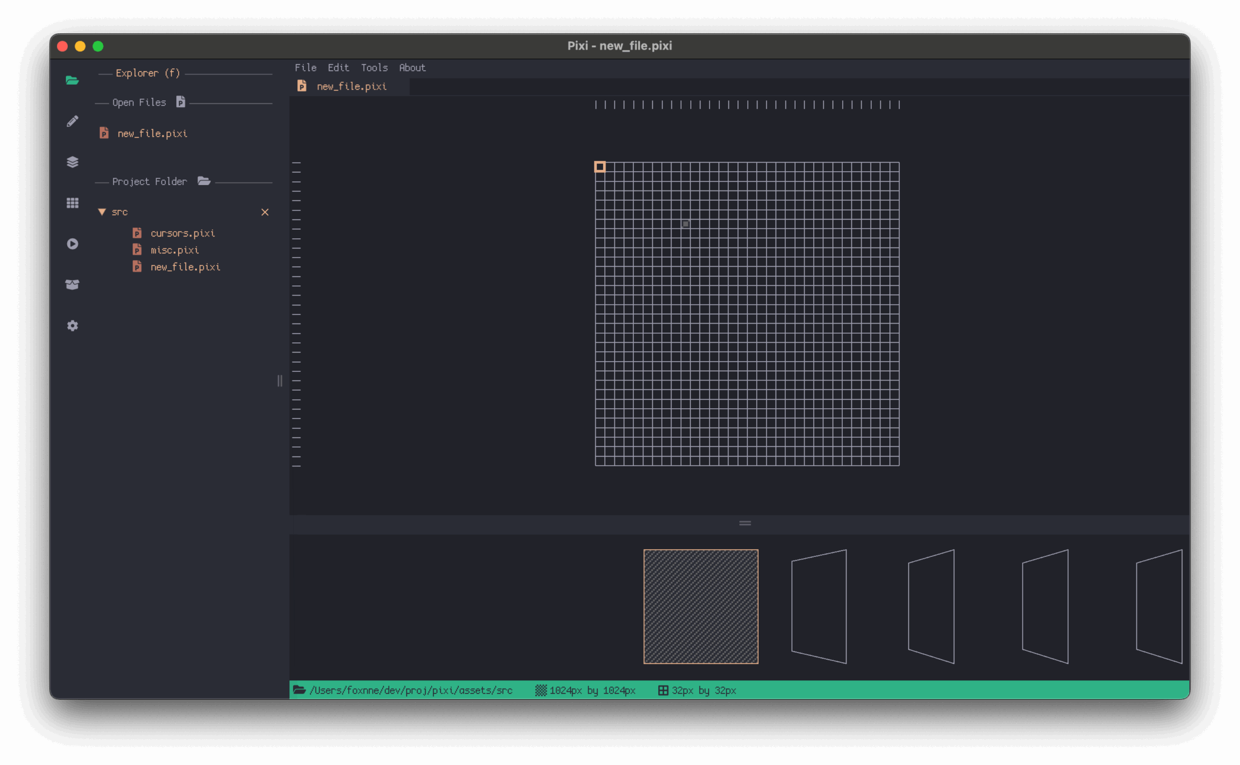Click new file icon beside Open Files
1240x765 pixels.
[180, 102]
